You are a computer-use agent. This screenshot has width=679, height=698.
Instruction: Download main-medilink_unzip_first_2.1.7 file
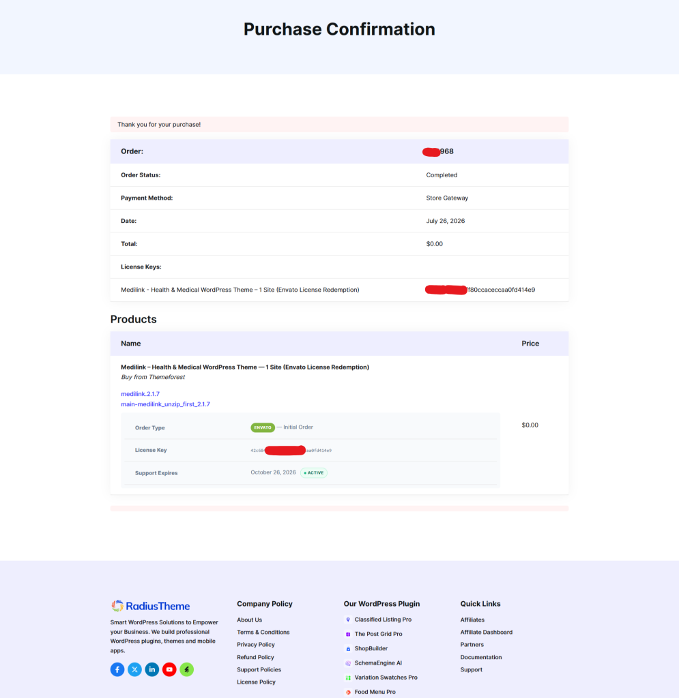pos(165,404)
